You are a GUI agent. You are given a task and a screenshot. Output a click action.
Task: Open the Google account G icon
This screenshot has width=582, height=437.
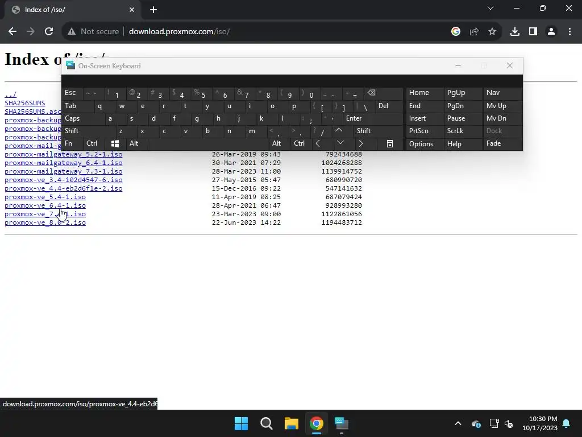(x=456, y=32)
